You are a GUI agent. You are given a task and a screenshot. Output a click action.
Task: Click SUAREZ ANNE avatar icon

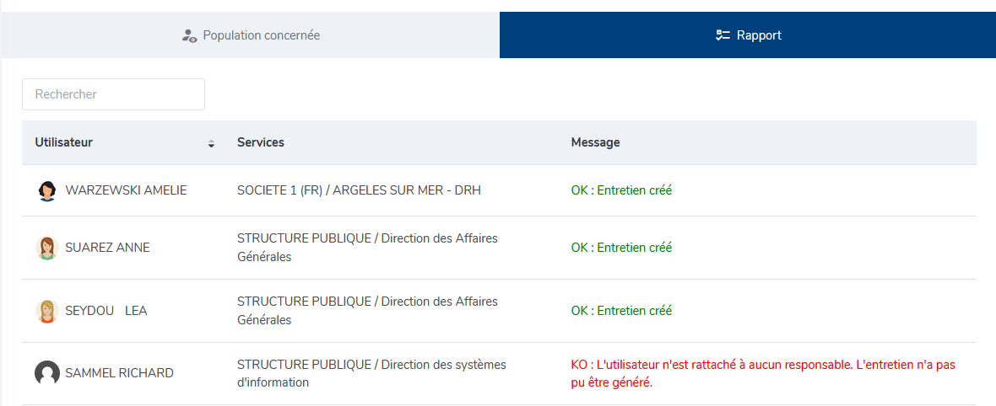(47, 248)
